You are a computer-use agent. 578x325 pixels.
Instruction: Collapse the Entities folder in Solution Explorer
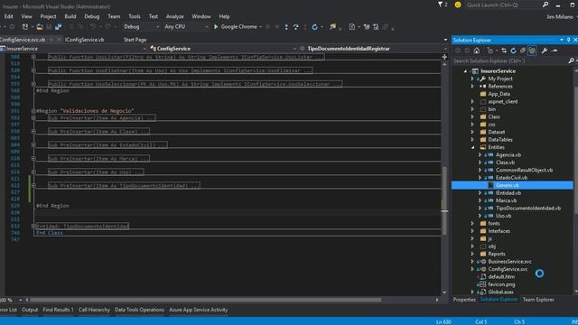coord(472,147)
